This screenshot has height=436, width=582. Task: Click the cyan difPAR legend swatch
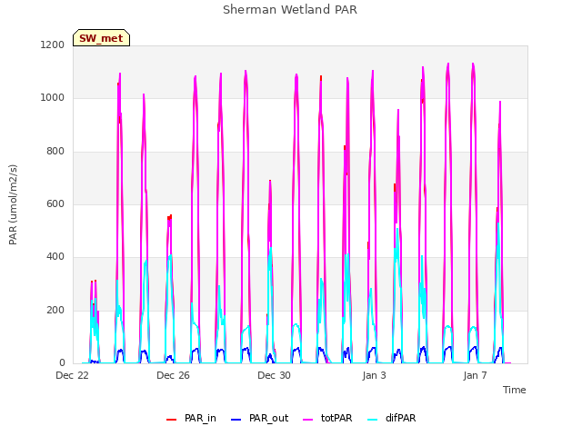coord(372,420)
